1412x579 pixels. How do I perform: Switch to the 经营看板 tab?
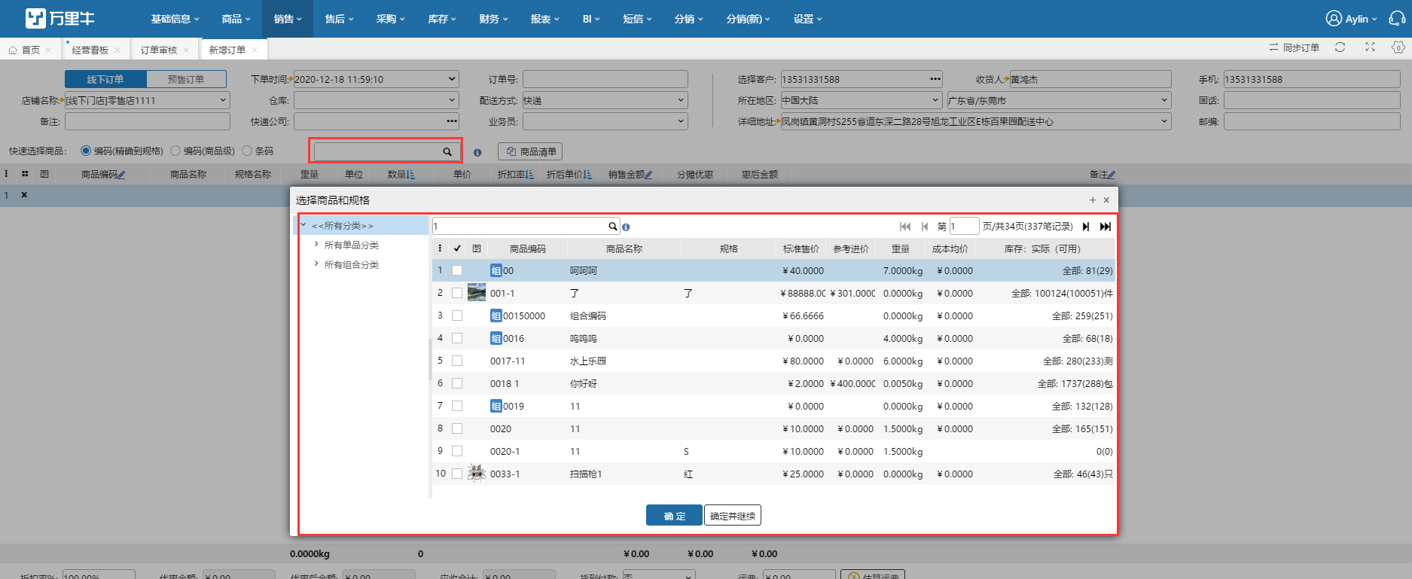90,50
